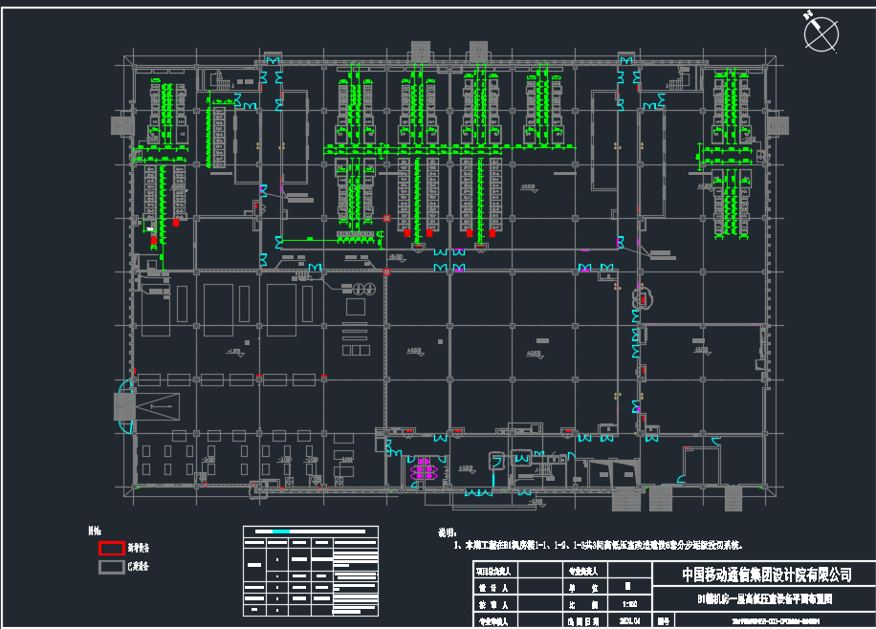
Task: Select the red new-equipment legend box
Action: (111, 548)
